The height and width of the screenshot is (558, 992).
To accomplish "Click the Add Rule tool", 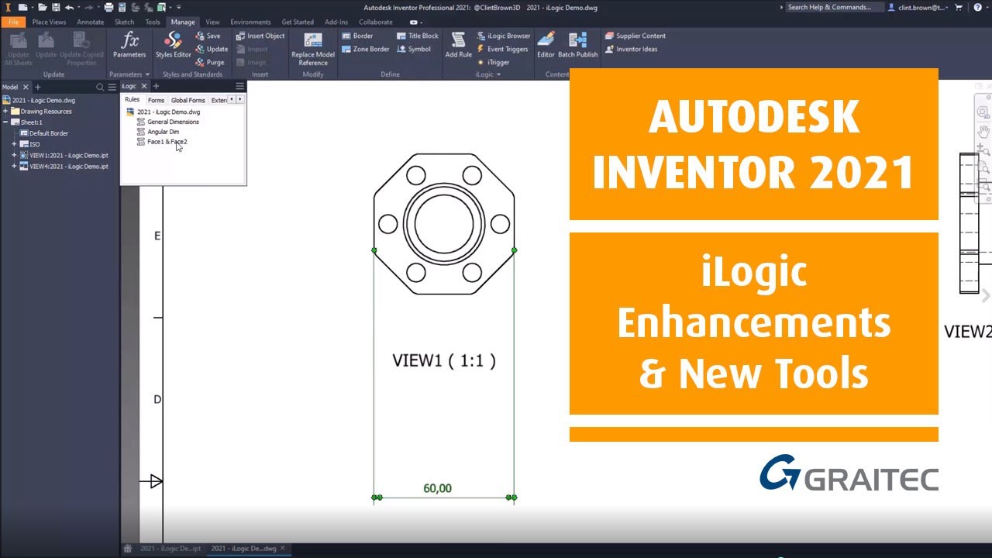I will tap(458, 46).
